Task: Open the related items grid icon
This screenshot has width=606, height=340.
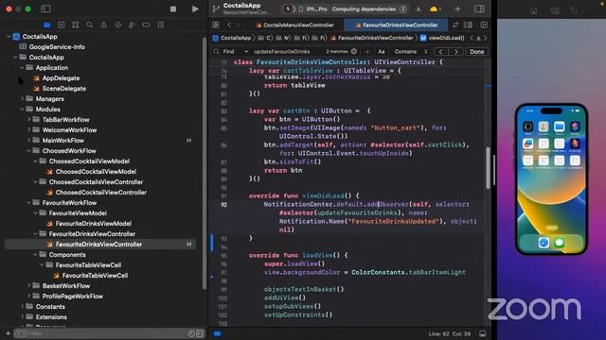Action: (x=216, y=25)
